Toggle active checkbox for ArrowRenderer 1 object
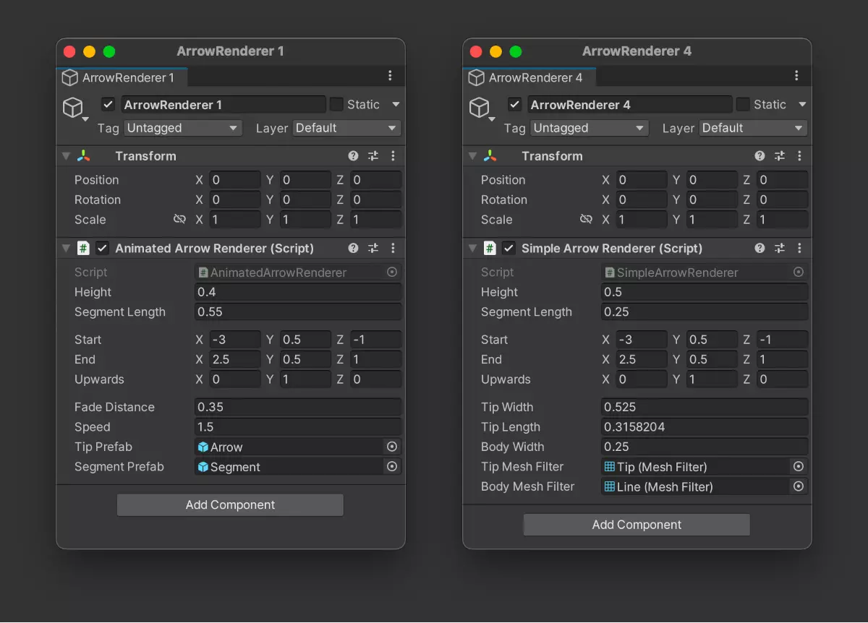 click(108, 104)
